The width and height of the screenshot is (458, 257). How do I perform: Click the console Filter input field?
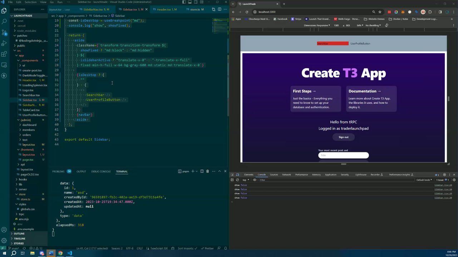[x=336, y=180]
